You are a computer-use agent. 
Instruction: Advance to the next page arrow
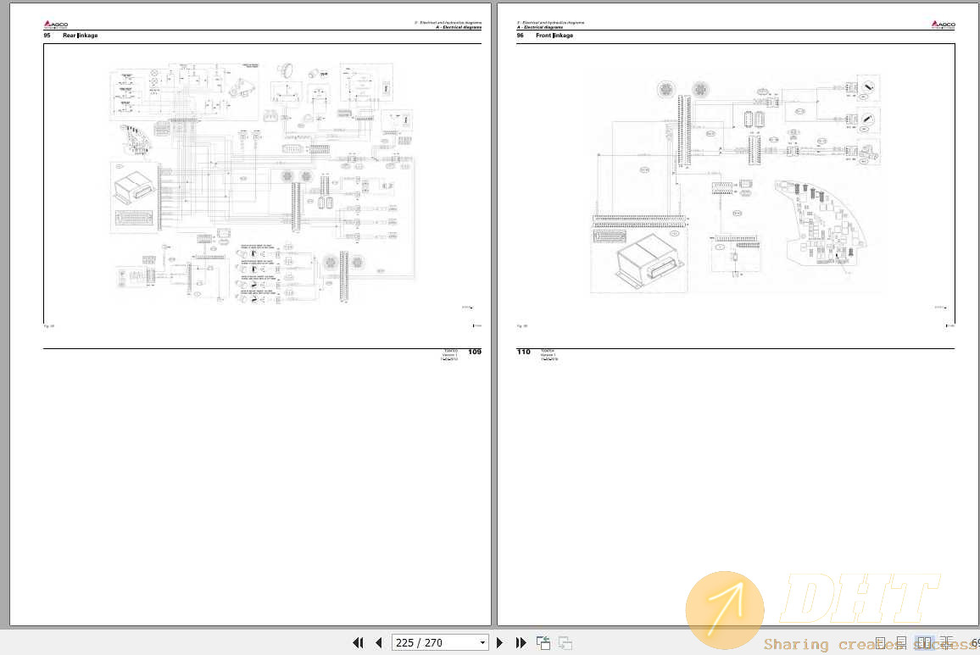pyautogui.click(x=500, y=643)
